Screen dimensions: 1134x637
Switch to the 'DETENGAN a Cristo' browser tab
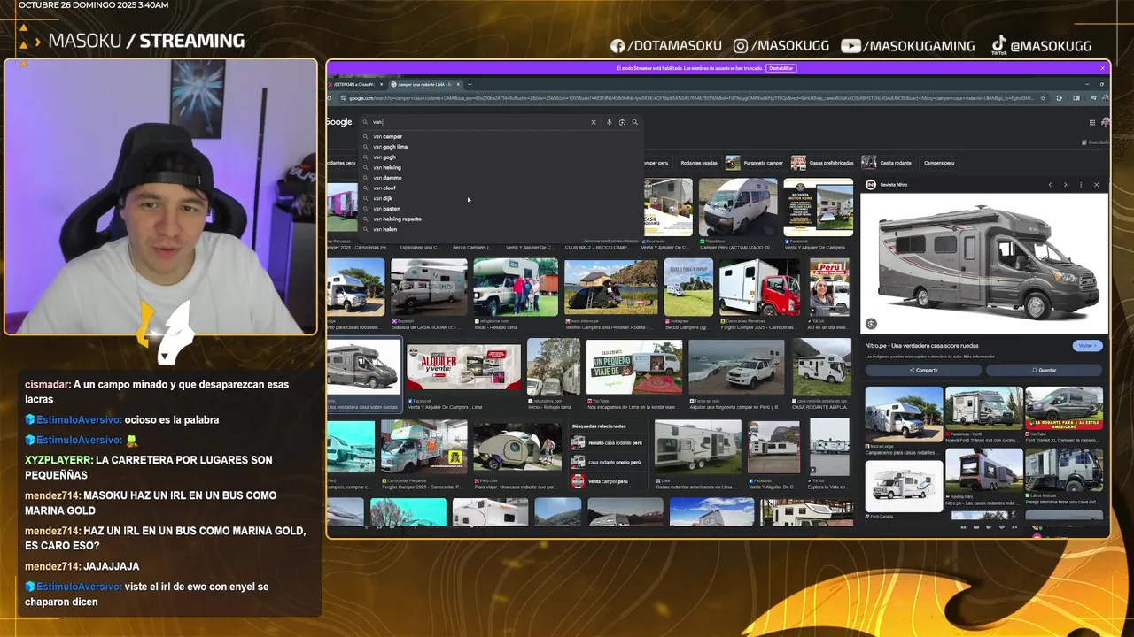click(358, 84)
